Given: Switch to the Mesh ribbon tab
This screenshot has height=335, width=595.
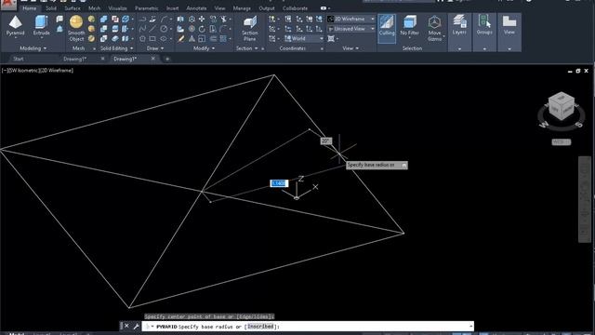Looking at the screenshot, I should (94, 8).
